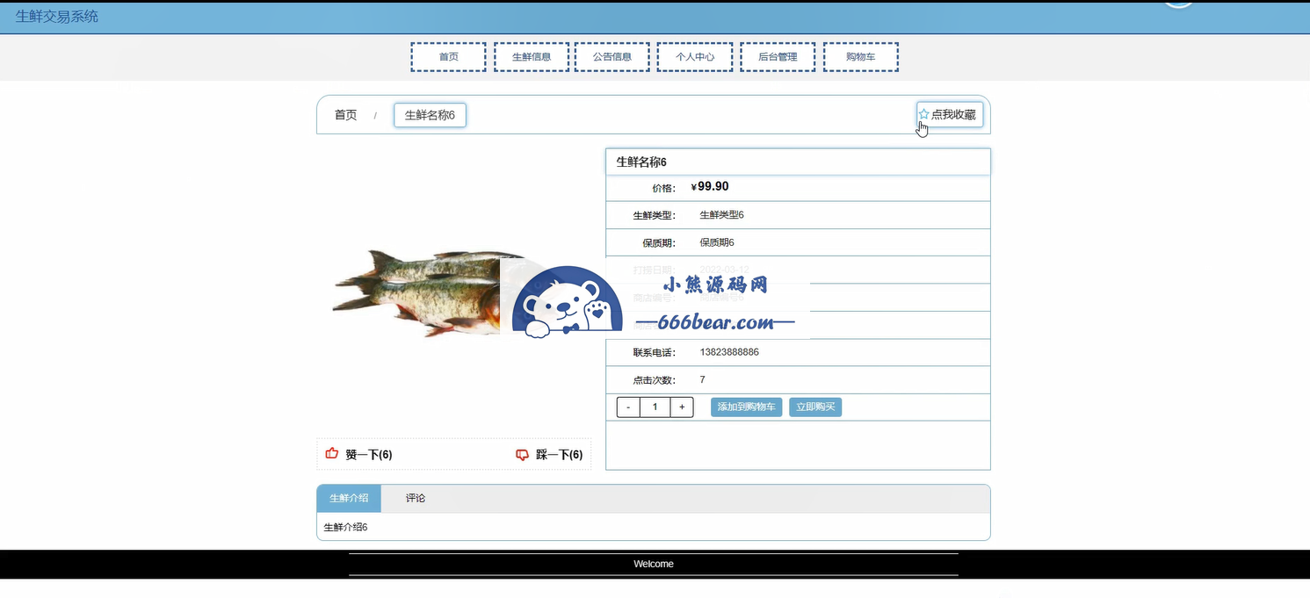This screenshot has width=1310, height=598.
Task: Click the 生鲜交易系统 site title
Action: coord(57,17)
